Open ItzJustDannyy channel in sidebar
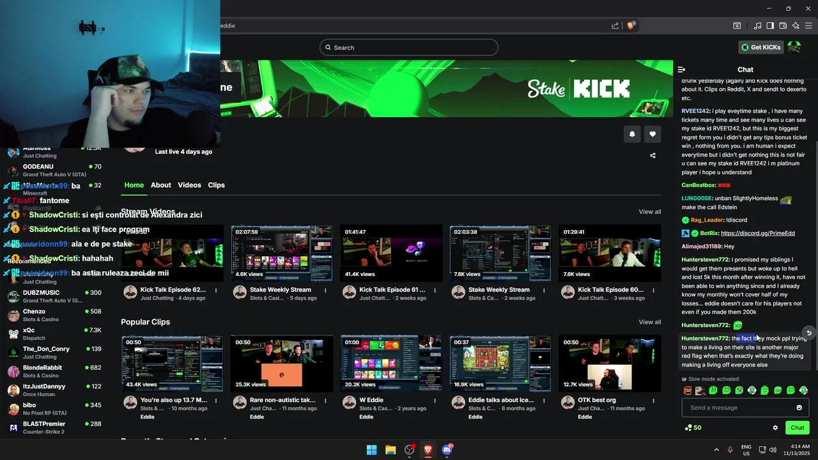Viewport: 818px width, 460px height. 55,390
